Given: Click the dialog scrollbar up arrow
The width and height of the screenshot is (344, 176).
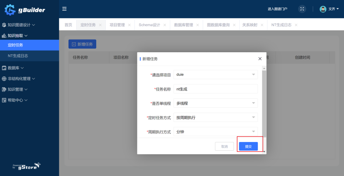Looking at the screenshot, I should click(x=264, y=69).
